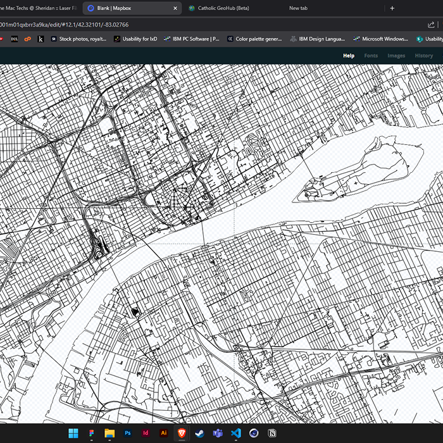Open Notion from the taskbar
443x443 pixels.
pyautogui.click(x=273, y=433)
